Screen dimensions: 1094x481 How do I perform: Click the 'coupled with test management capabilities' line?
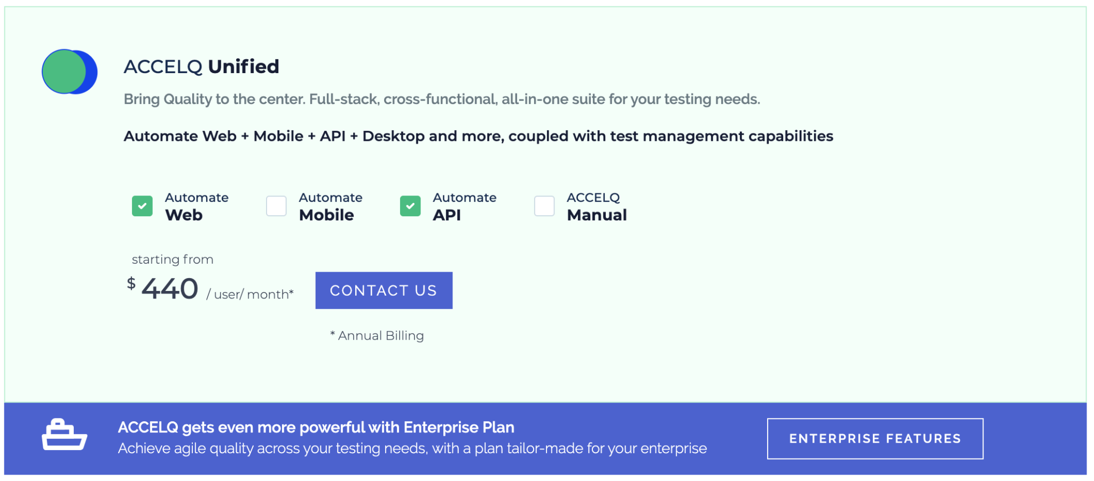coord(670,136)
